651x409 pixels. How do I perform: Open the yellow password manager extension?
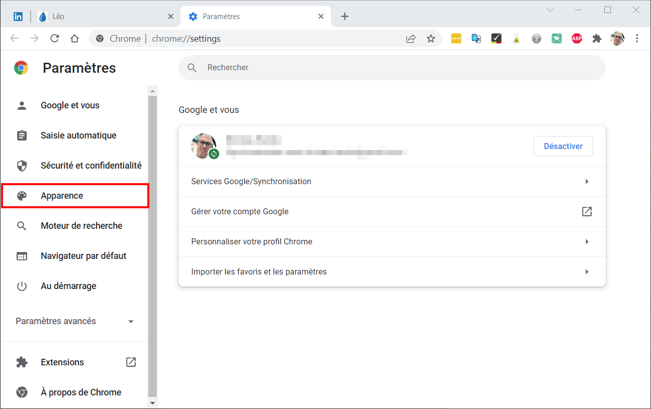tap(456, 39)
